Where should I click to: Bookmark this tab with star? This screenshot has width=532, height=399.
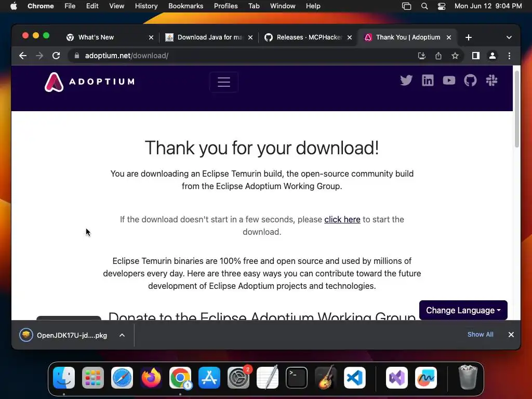[x=455, y=56]
